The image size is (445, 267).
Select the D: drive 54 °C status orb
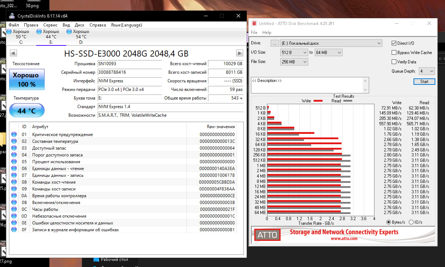(x=69, y=31)
